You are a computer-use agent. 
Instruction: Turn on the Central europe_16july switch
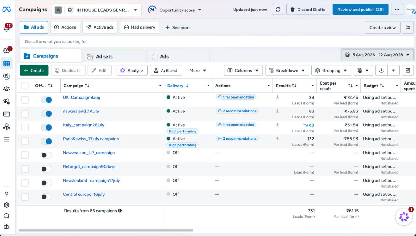pyautogui.click(x=46, y=197)
